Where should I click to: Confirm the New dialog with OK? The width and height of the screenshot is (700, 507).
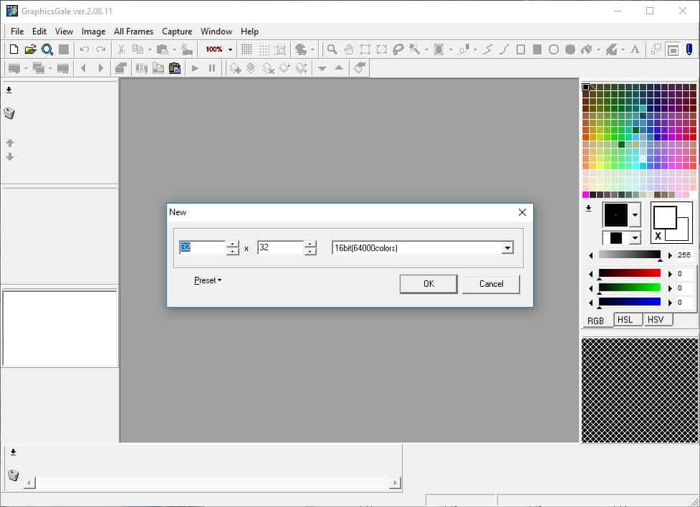(428, 284)
